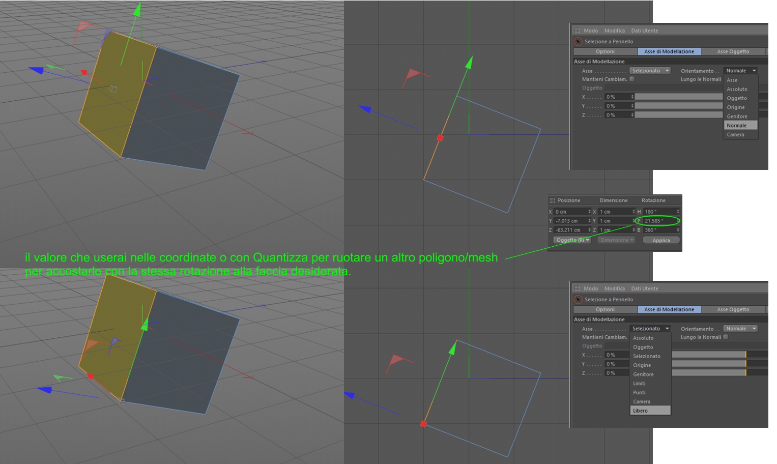This screenshot has width=777, height=464.
Task: Click Rotazione B field showing 360°
Action: point(661,230)
